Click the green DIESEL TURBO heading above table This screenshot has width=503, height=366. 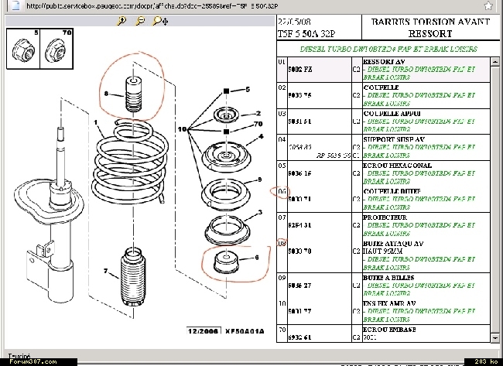[x=388, y=49]
